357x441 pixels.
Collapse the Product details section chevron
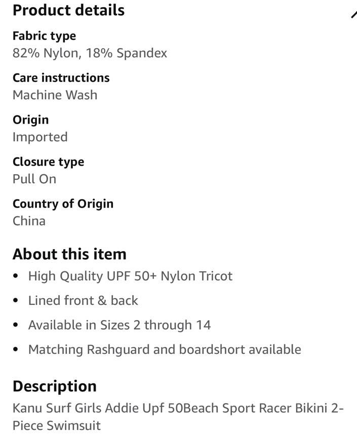354,15
